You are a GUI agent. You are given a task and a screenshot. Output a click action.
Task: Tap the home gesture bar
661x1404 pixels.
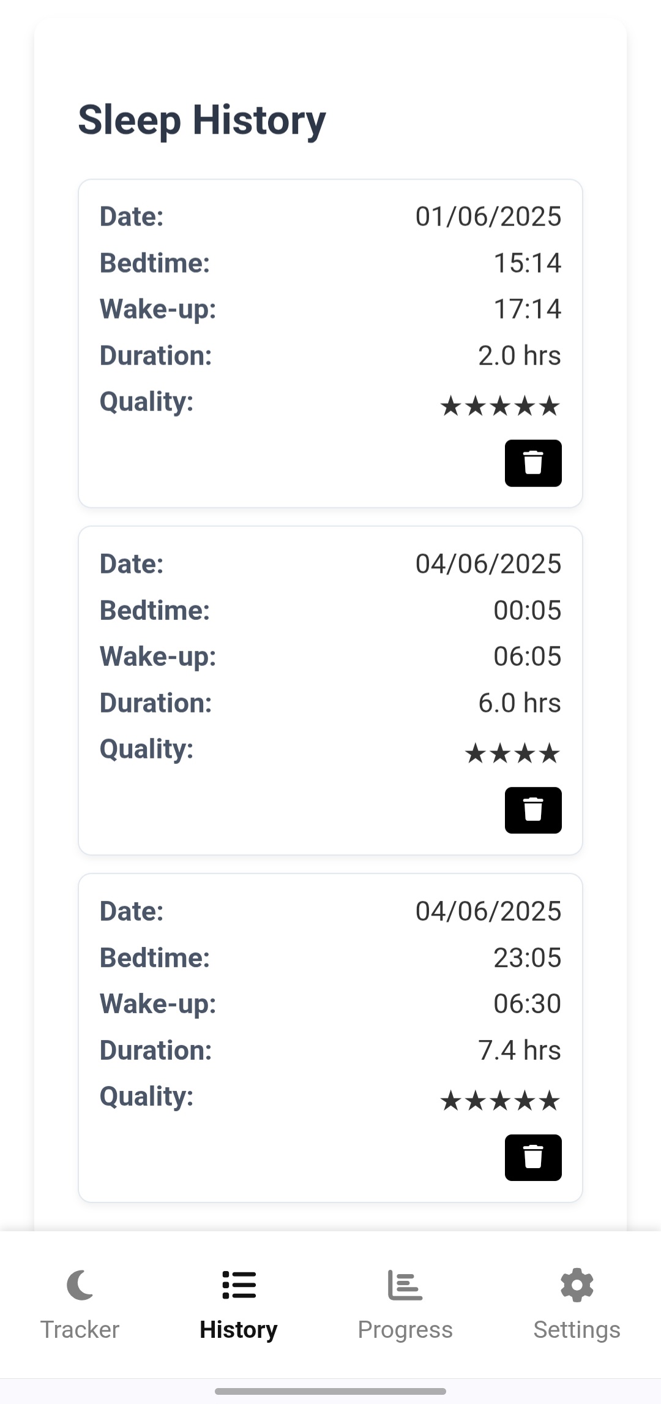click(330, 1391)
